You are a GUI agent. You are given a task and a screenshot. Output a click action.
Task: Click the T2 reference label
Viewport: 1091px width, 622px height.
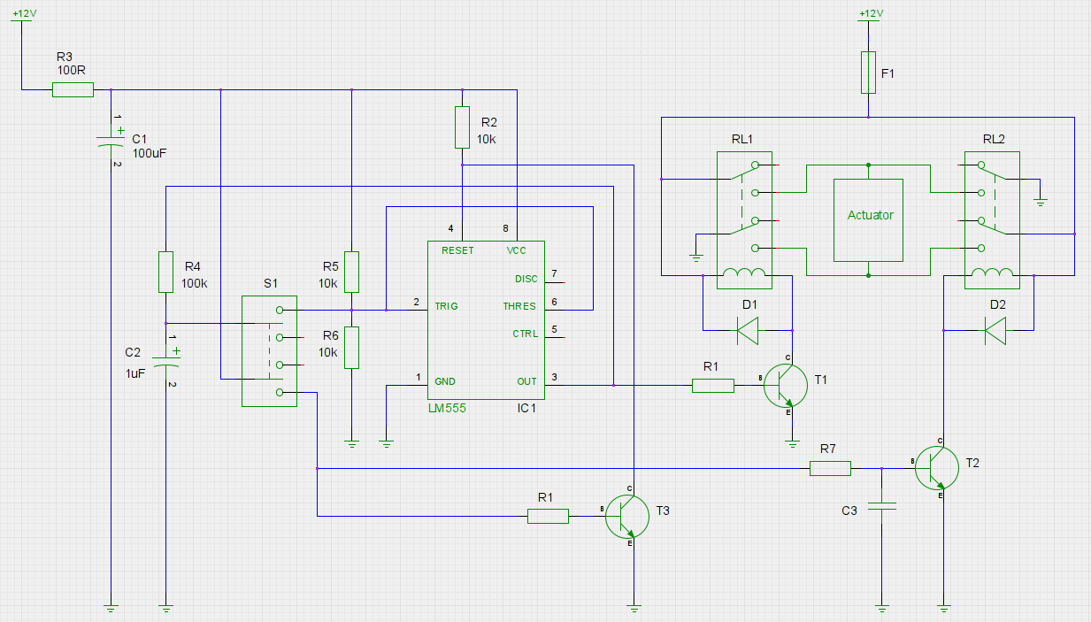point(972,463)
